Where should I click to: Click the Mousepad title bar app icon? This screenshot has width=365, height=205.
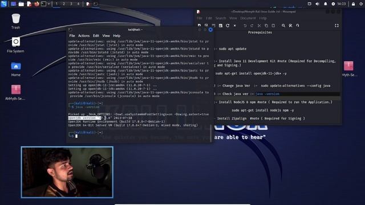(198, 11)
